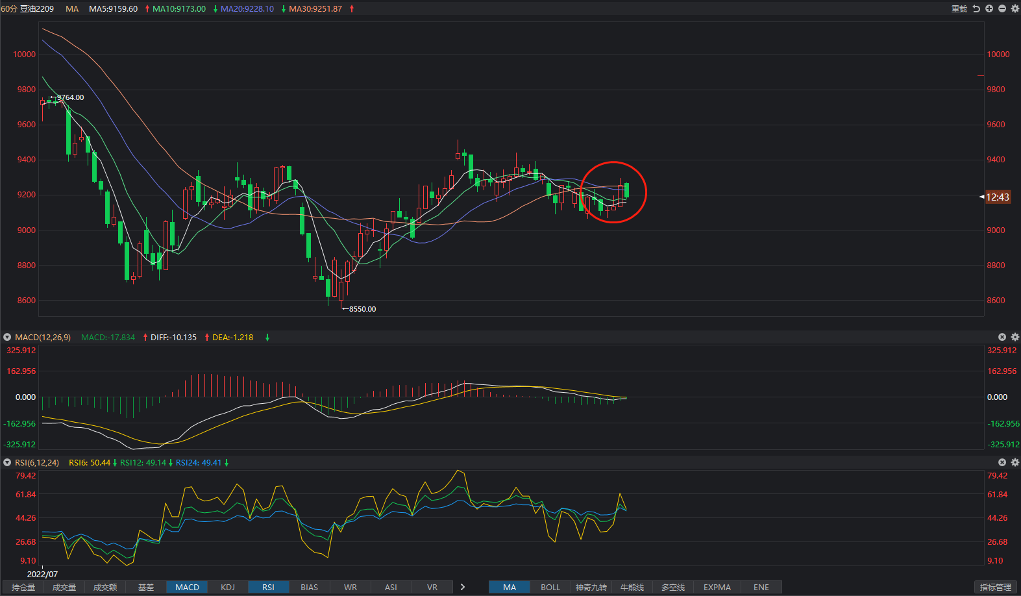Screen dimensions: 1021x596
Task: Select the 成交额 indicator tab
Action: tap(105, 587)
